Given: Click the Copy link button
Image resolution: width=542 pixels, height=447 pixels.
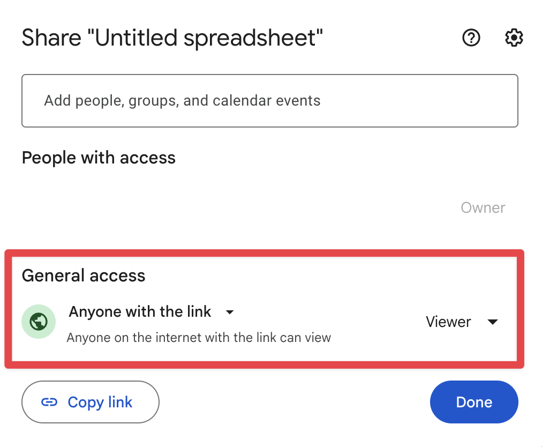Looking at the screenshot, I should (x=90, y=402).
